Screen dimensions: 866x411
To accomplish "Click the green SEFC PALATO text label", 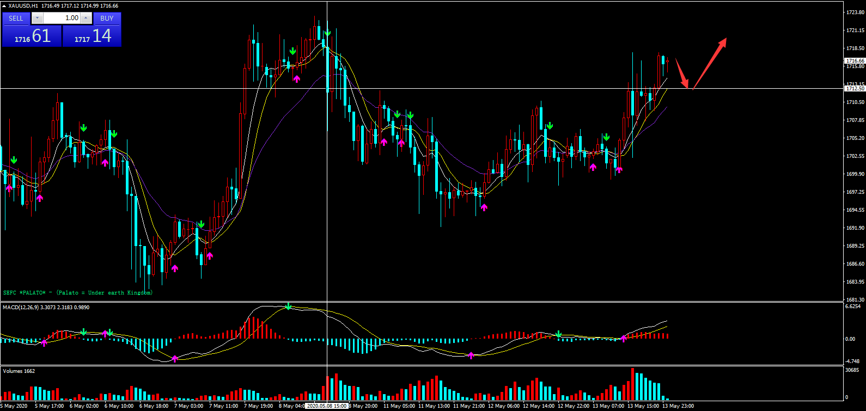I will click(x=78, y=293).
